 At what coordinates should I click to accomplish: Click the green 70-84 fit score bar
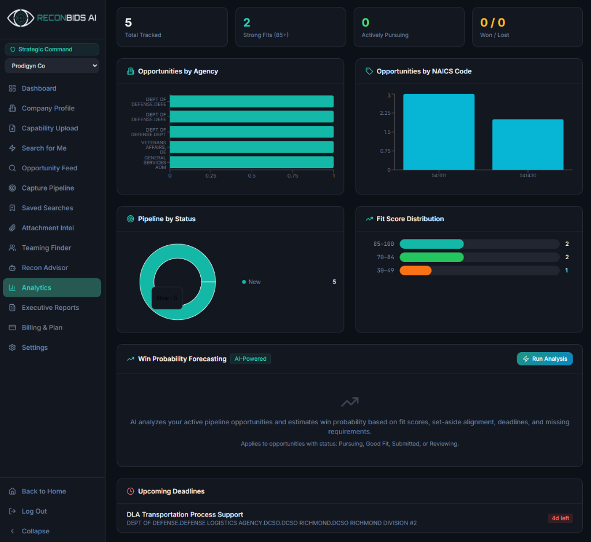(x=432, y=257)
